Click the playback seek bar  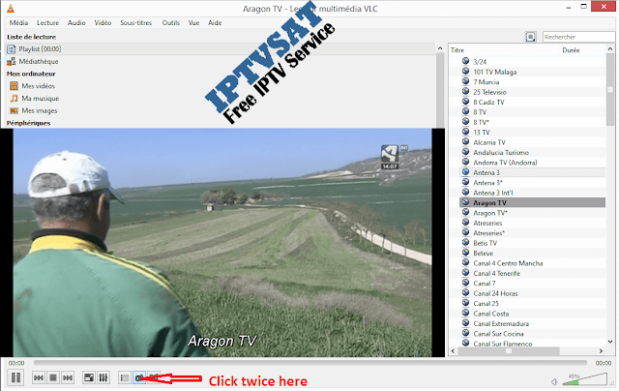click(x=310, y=362)
